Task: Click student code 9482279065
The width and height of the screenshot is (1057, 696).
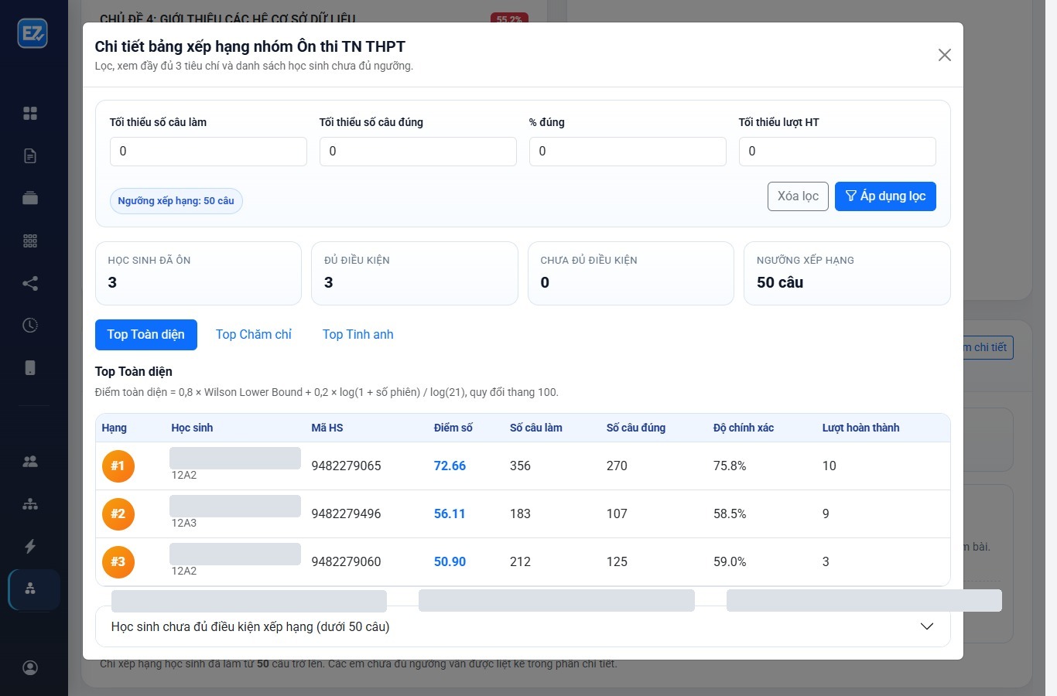Action: (x=346, y=466)
